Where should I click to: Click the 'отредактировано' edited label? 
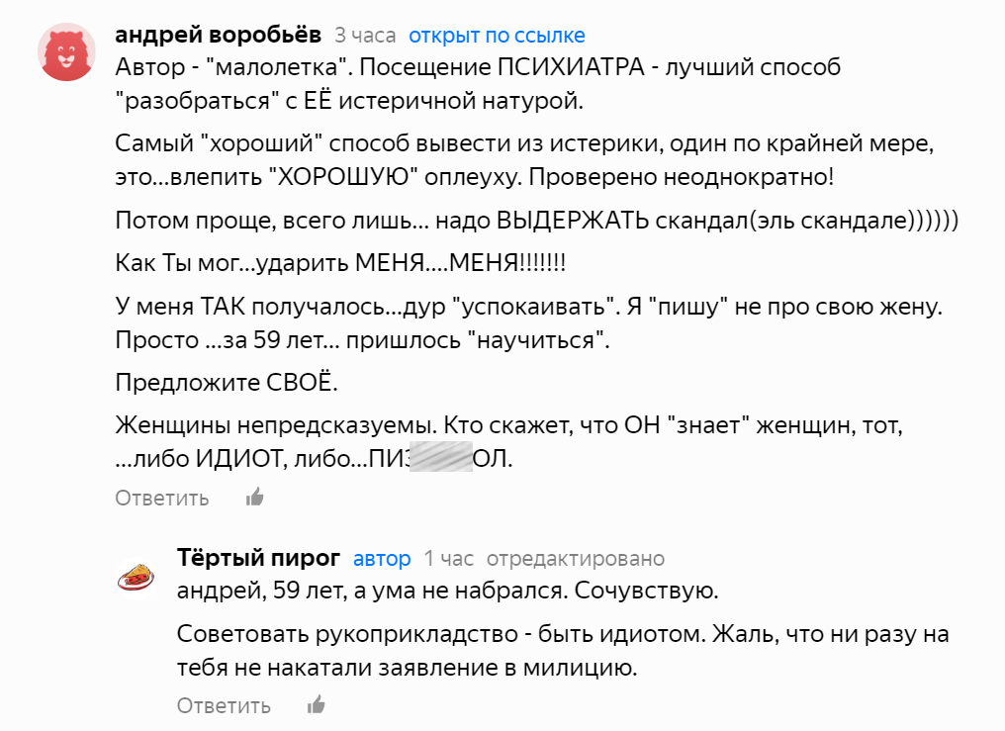coord(576,559)
